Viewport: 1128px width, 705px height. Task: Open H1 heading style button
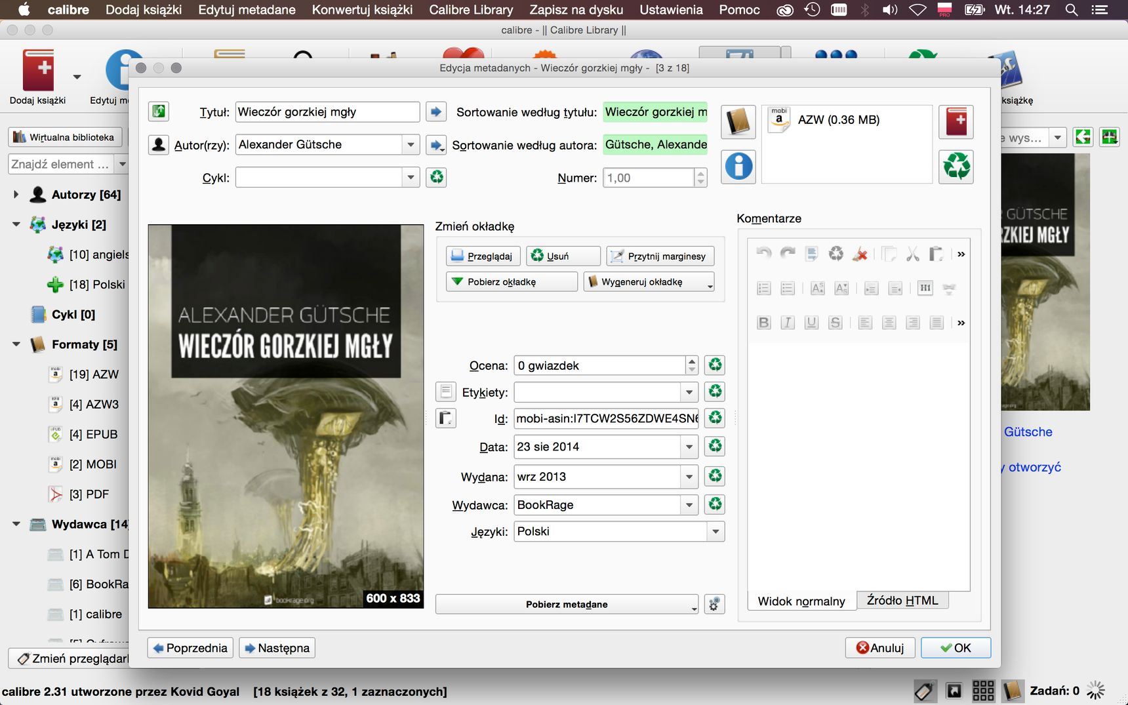[x=925, y=288]
